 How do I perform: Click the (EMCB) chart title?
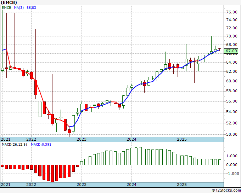[x=9, y=2]
